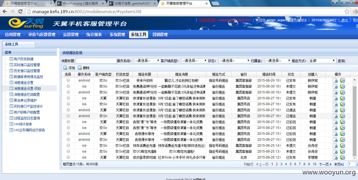This screenshot has height=180, width=358.
Task: Open 用户级账户级配置 in the sidebar
Action: click(27, 112)
